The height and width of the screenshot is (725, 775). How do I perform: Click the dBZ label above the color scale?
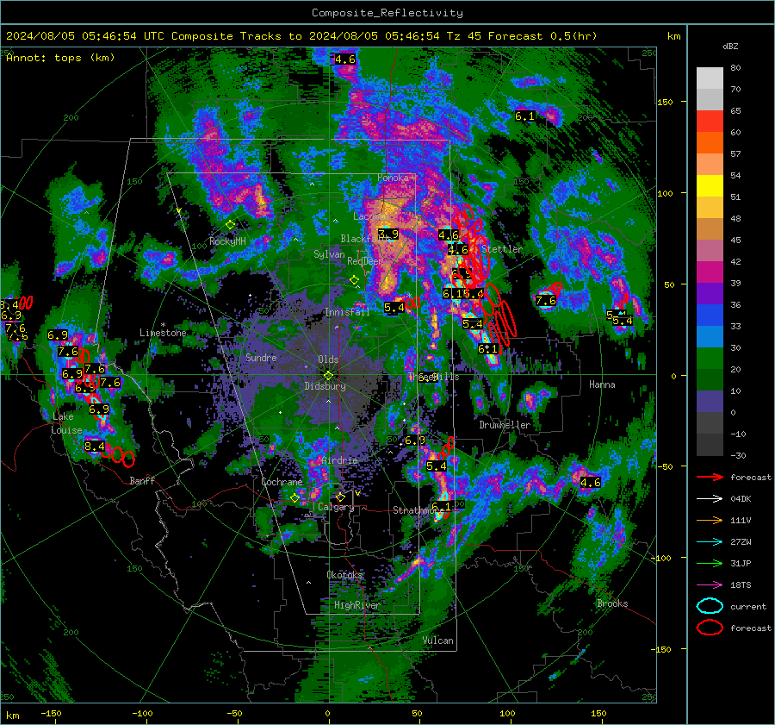[x=730, y=46]
